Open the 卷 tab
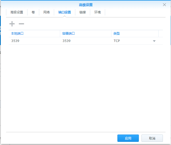The height and width of the screenshot is (145, 171). coord(33,12)
